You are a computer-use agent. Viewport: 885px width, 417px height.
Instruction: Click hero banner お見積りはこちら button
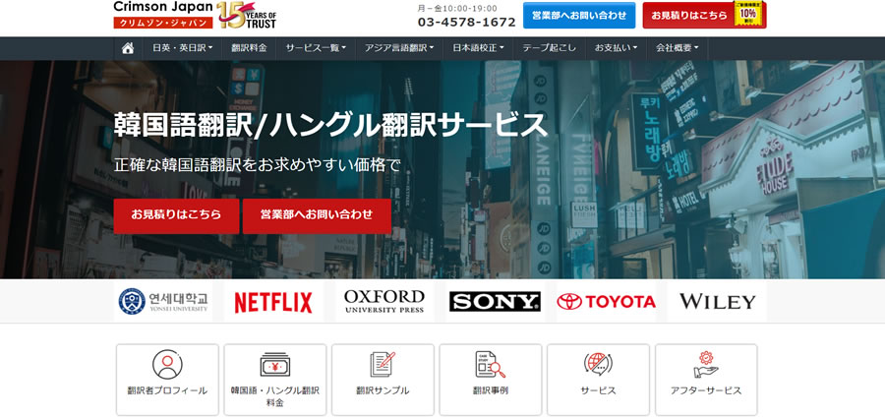(176, 215)
